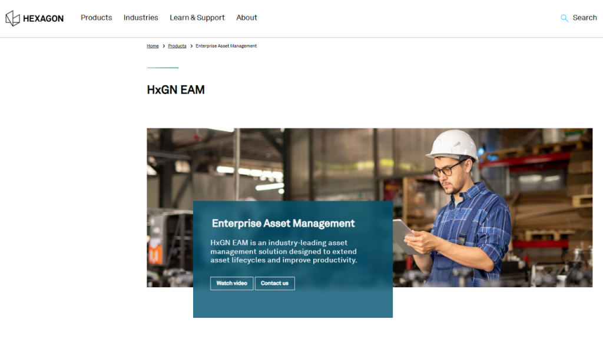Click the teal accent line above heading

163,68
